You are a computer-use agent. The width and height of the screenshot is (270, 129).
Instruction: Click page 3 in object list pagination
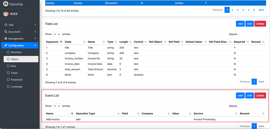[x=237, y=10]
